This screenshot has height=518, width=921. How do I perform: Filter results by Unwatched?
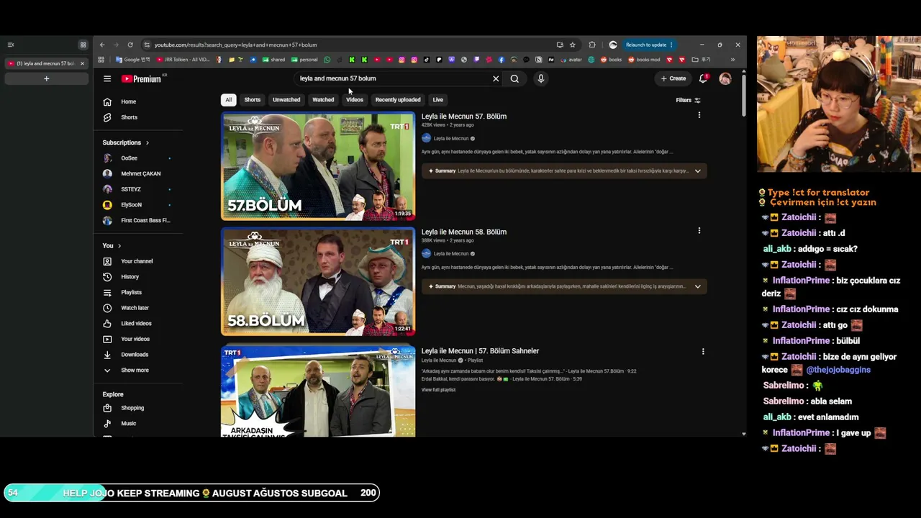tap(286, 100)
